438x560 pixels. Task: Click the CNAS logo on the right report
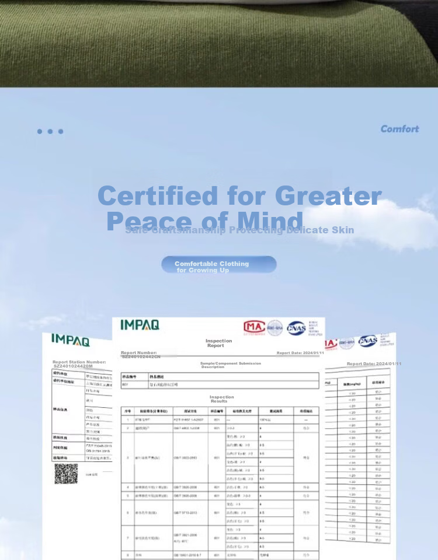pyautogui.click(x=368, y=341)
